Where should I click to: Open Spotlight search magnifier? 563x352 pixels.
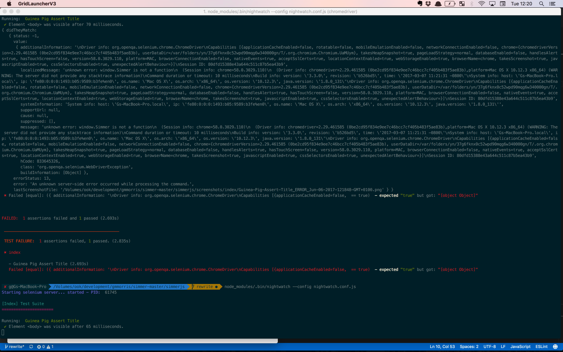pyautogui.click(x=541, y=4)
